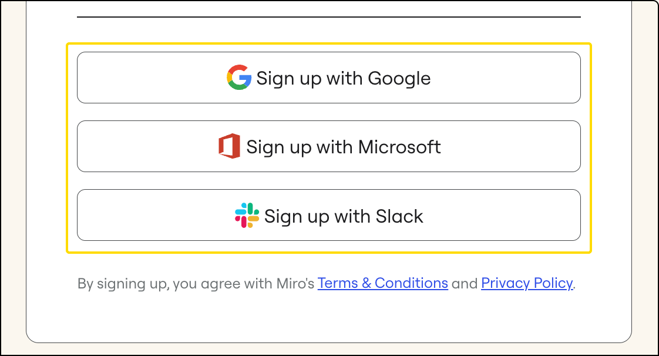
Task: Open Miro's Privacy Policy link
Action: [x=526, y=283]
